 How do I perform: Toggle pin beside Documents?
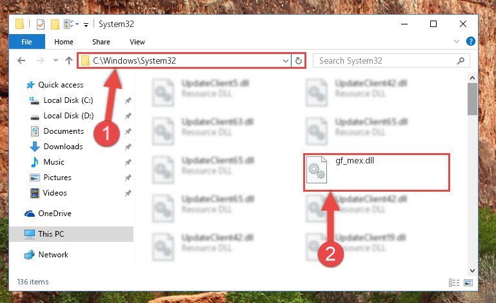pos(128,131)
